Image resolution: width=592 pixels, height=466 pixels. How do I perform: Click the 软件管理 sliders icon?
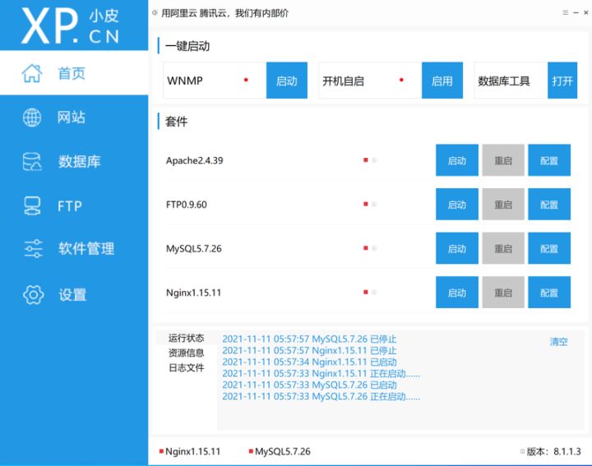tap(32, 249)
